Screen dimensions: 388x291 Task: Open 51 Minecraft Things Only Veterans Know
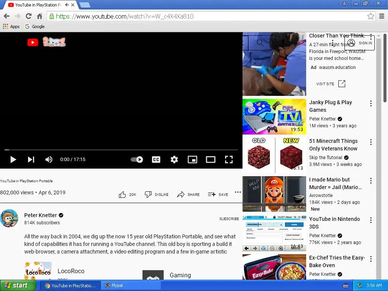pyautogui.click(x=333, y=145)
